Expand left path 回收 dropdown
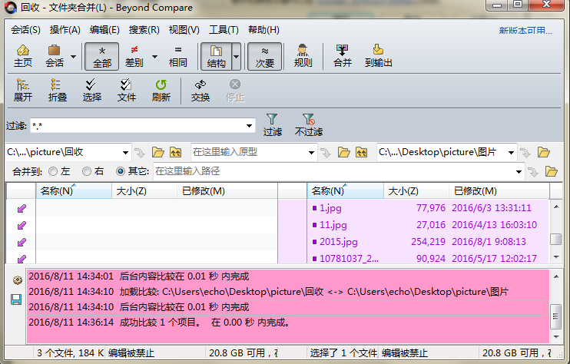The height and width of the screenshot is (364, 570). [125, 153]
